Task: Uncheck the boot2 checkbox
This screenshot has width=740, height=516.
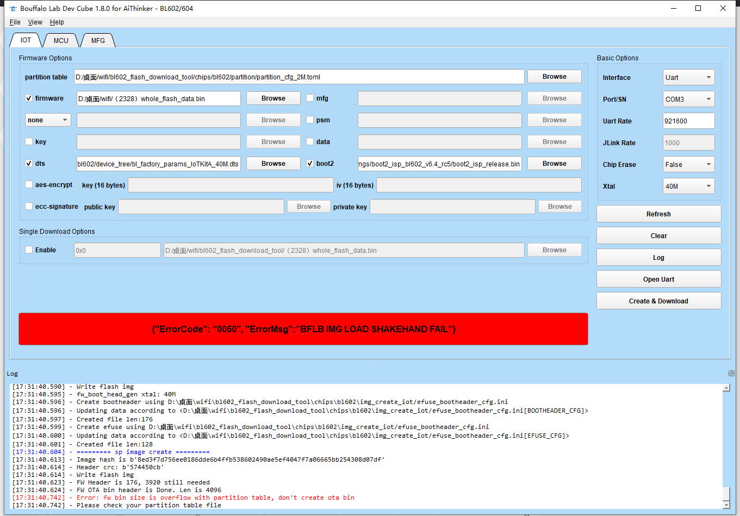Action: [310, 163]
